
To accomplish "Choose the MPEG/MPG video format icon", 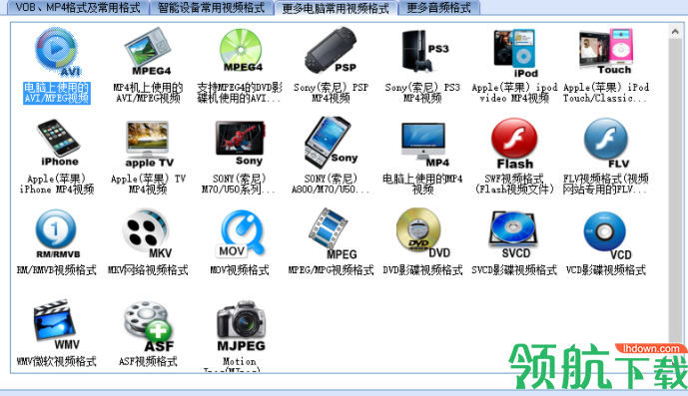I will tap(333, 234).
